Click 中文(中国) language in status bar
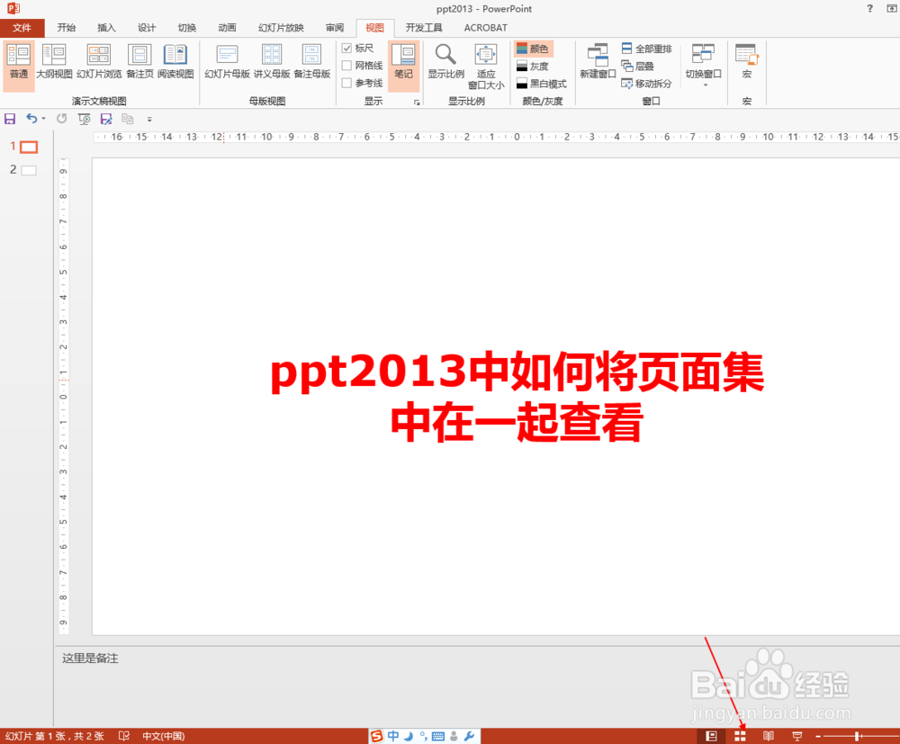This screenshot has height=744, width=900. coord(162,736)
